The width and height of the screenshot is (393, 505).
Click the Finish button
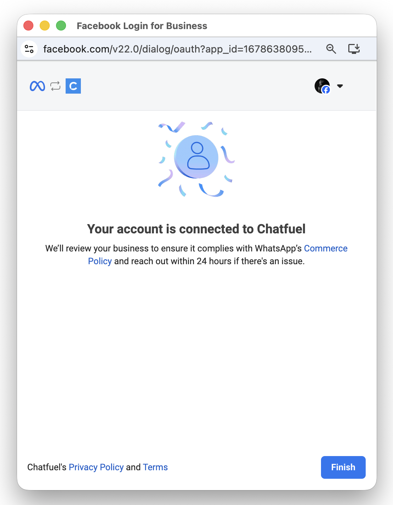(343, 467)
